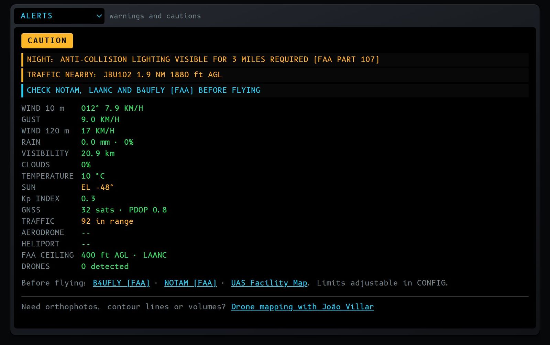Open the UAS Facility Map link

point(269,283)
